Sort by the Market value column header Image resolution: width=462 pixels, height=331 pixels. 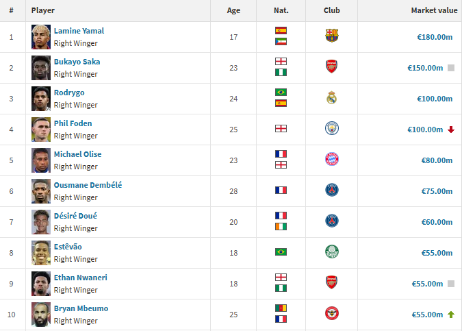click(x=435, y=10)
